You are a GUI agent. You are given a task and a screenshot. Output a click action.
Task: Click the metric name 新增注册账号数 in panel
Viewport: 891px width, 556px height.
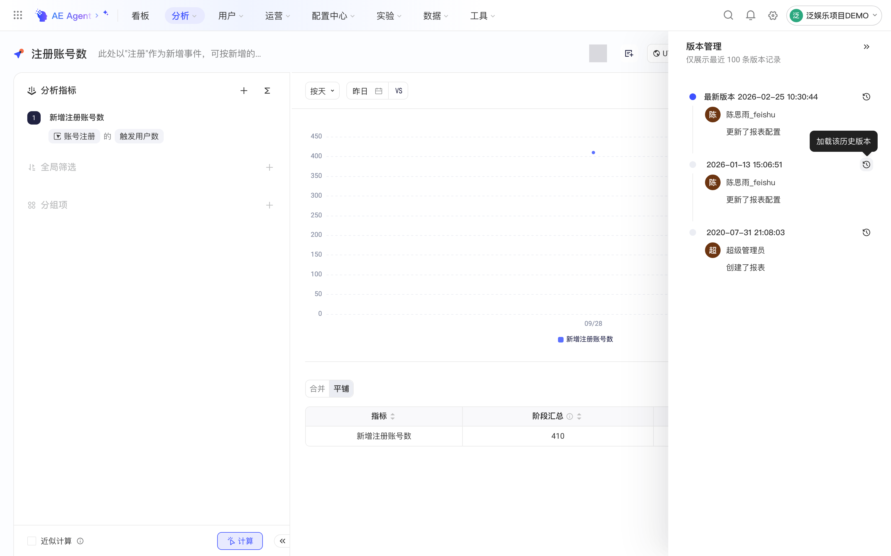click(77, 117)
